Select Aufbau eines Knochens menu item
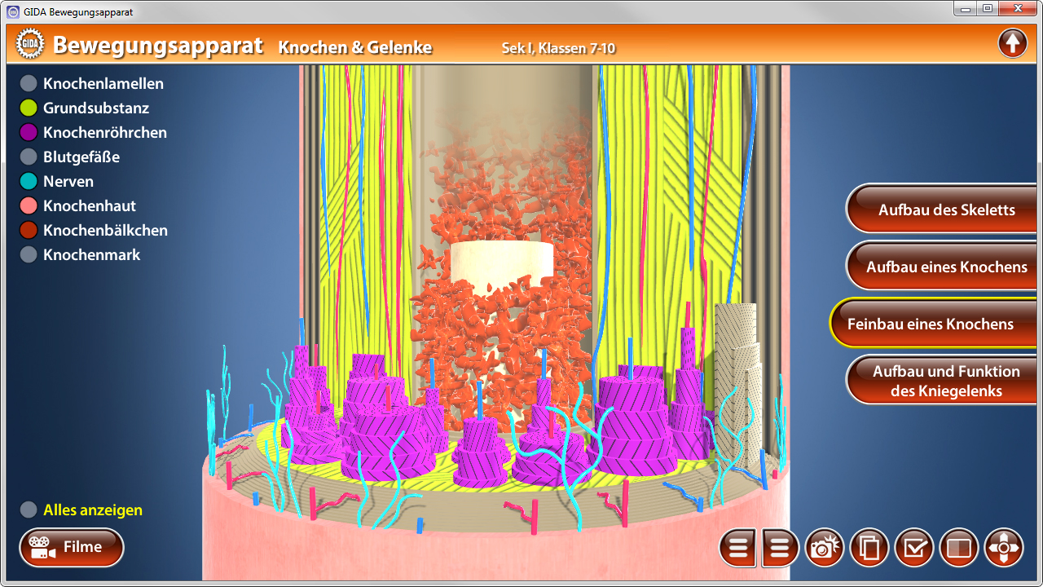The image size is (1043, 587). point(945,267)
